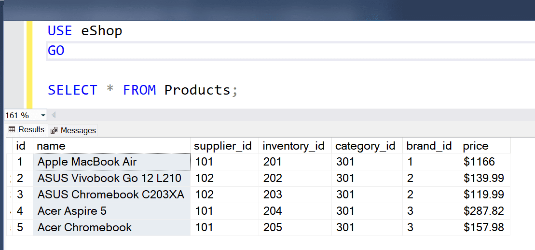Click the $119.99 price cell

[484, 194]
